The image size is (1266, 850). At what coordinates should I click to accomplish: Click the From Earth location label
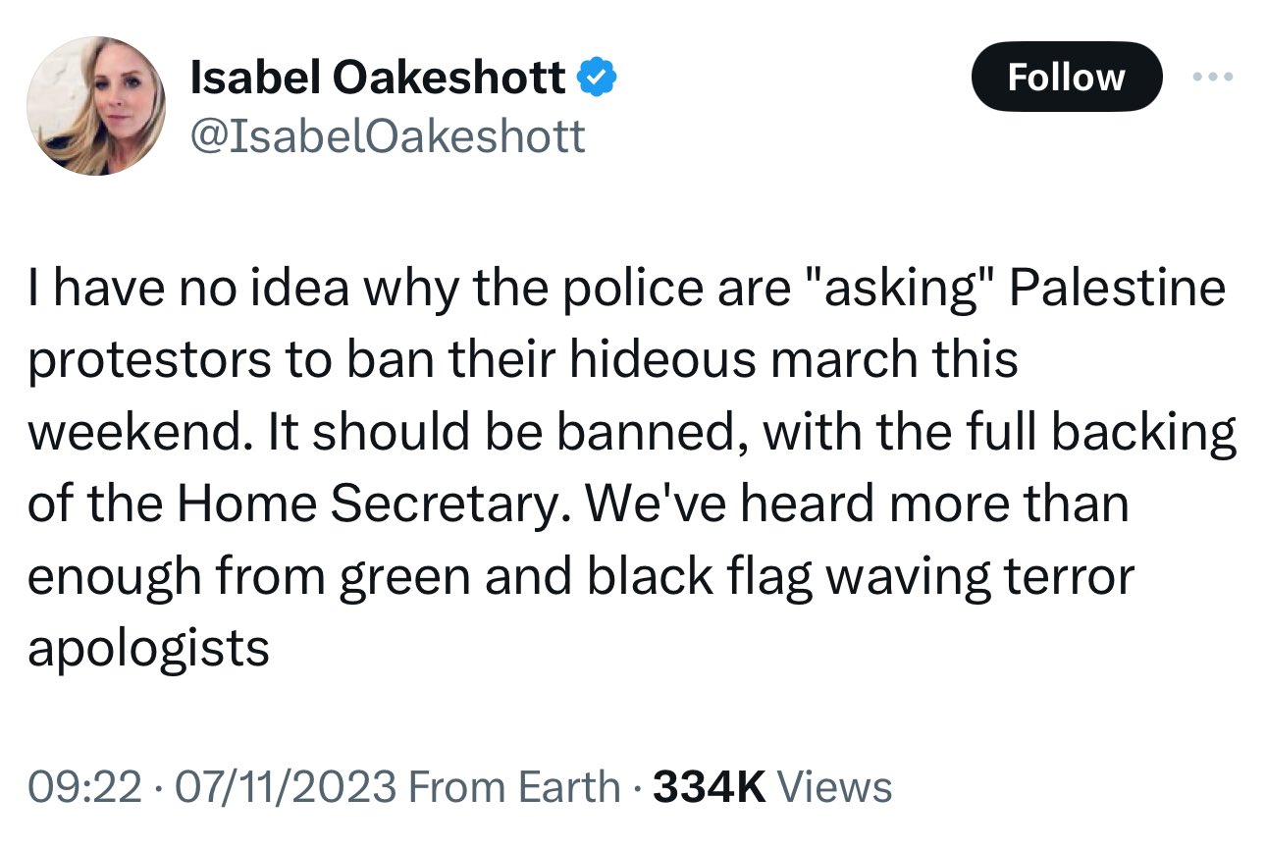[x=513, y=787]
